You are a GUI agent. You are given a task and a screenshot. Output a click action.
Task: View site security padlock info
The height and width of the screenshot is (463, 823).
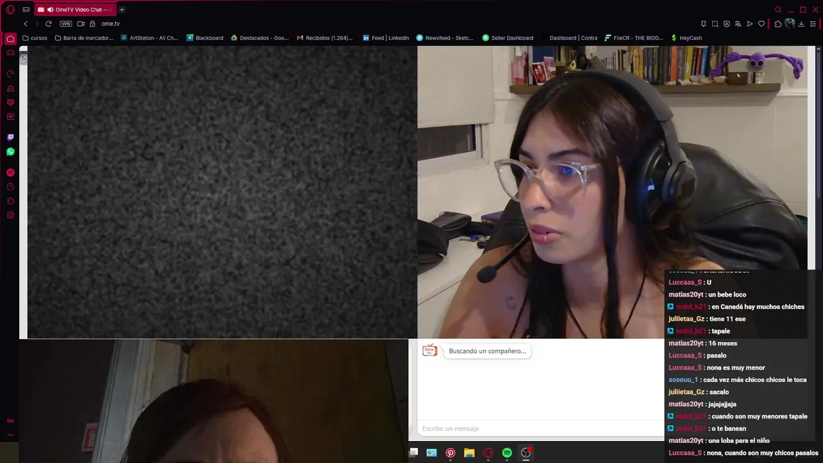pyautogui.click(x=93, y=24)
